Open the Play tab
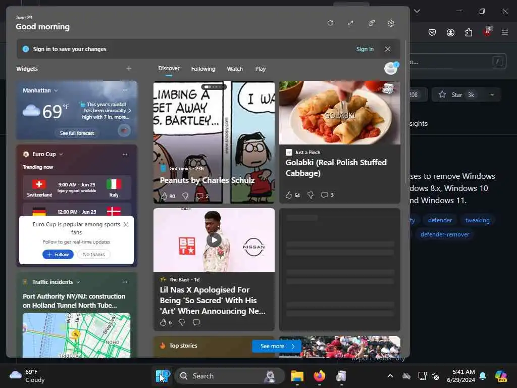517x388 pixels. click(260, 69)
